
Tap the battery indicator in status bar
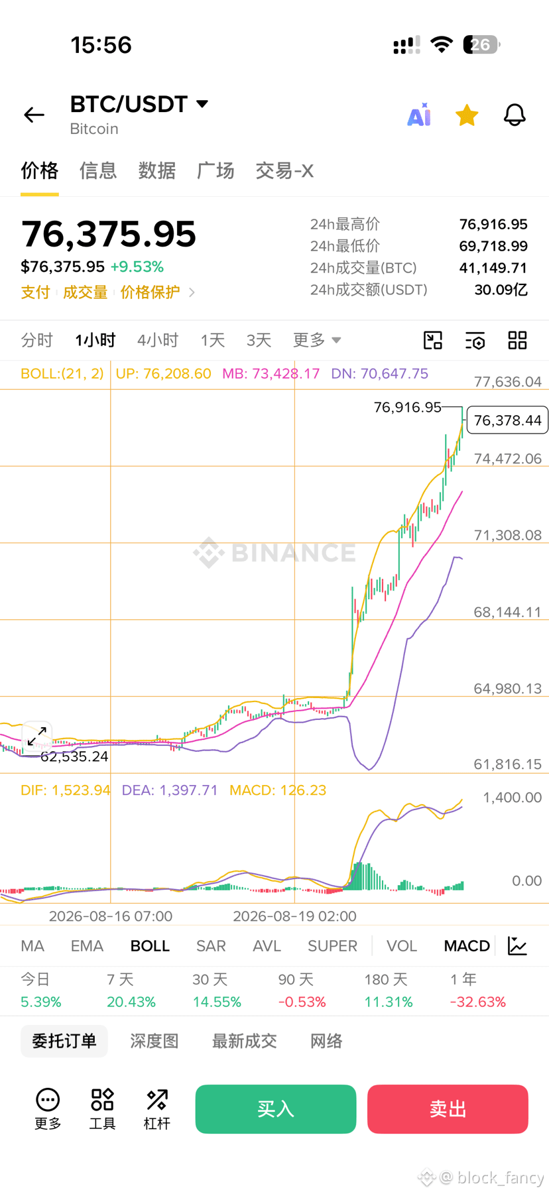481,45
